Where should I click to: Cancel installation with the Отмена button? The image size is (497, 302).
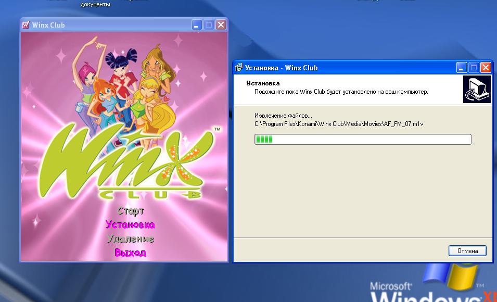[467, 250]
